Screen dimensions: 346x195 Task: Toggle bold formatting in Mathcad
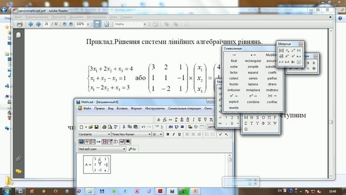click(x=168, y=134)
